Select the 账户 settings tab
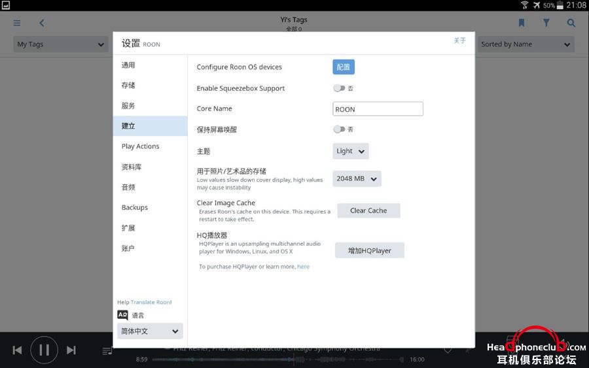 click(x=151, y=248)
